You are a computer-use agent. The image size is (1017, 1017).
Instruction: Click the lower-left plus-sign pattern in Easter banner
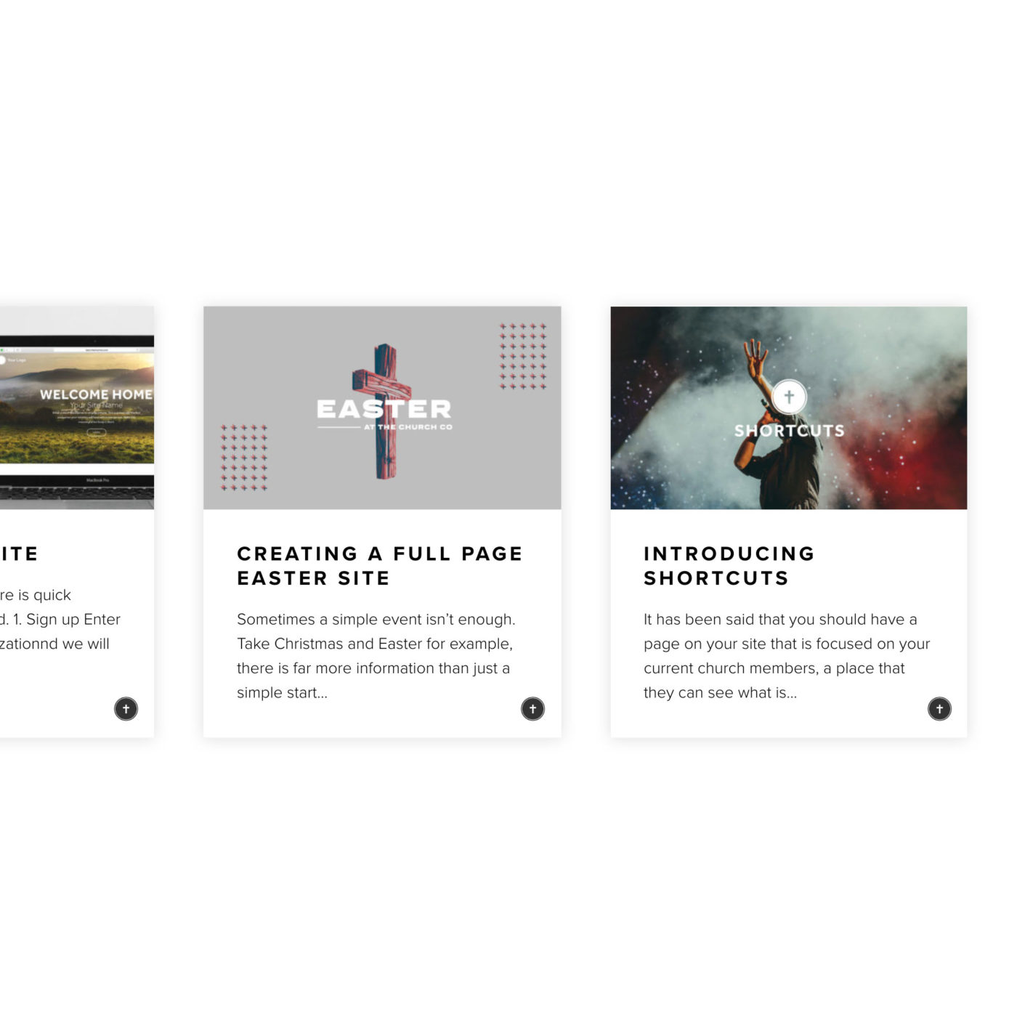pyautogui.click(x=244, y=458)
